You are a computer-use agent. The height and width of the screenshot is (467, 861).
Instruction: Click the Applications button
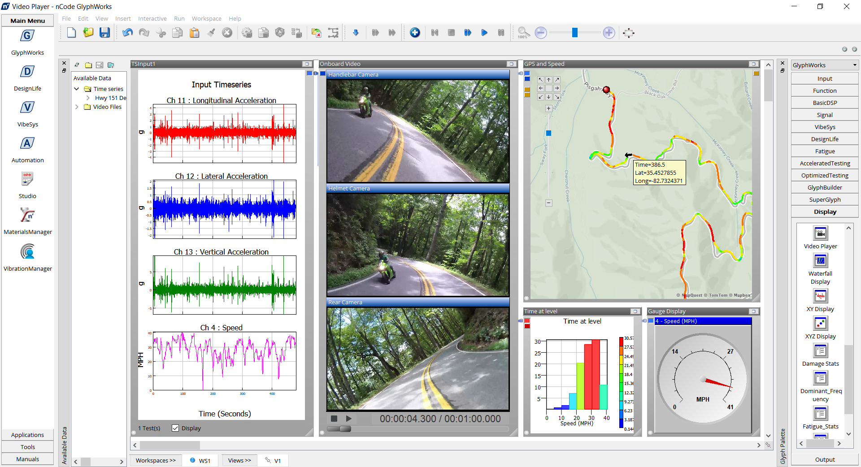(27, 435)
